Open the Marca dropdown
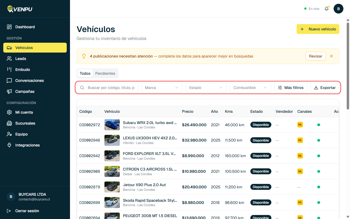 162,87
